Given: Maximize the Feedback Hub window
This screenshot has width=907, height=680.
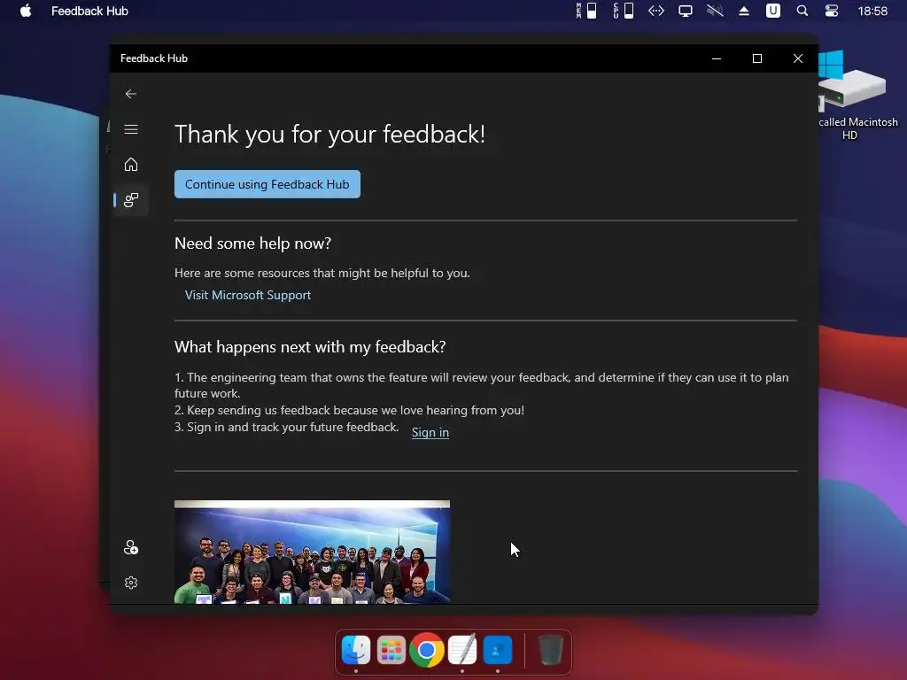Looking at the screenshot, I should 756,58.
